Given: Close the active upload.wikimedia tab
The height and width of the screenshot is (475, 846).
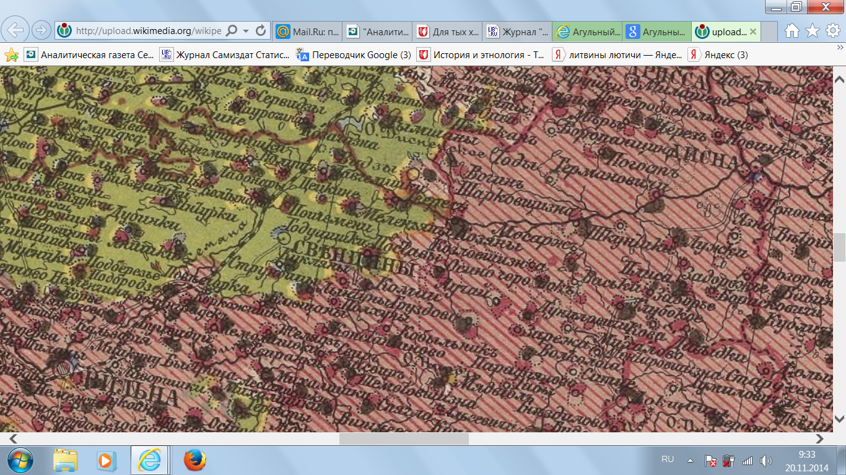Looking at the screenshot, I should 753,31.
